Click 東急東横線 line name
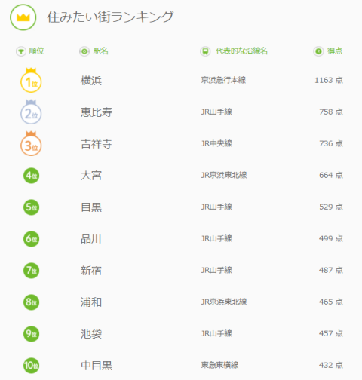Screen dimensions: 362x380 [219, 365]
